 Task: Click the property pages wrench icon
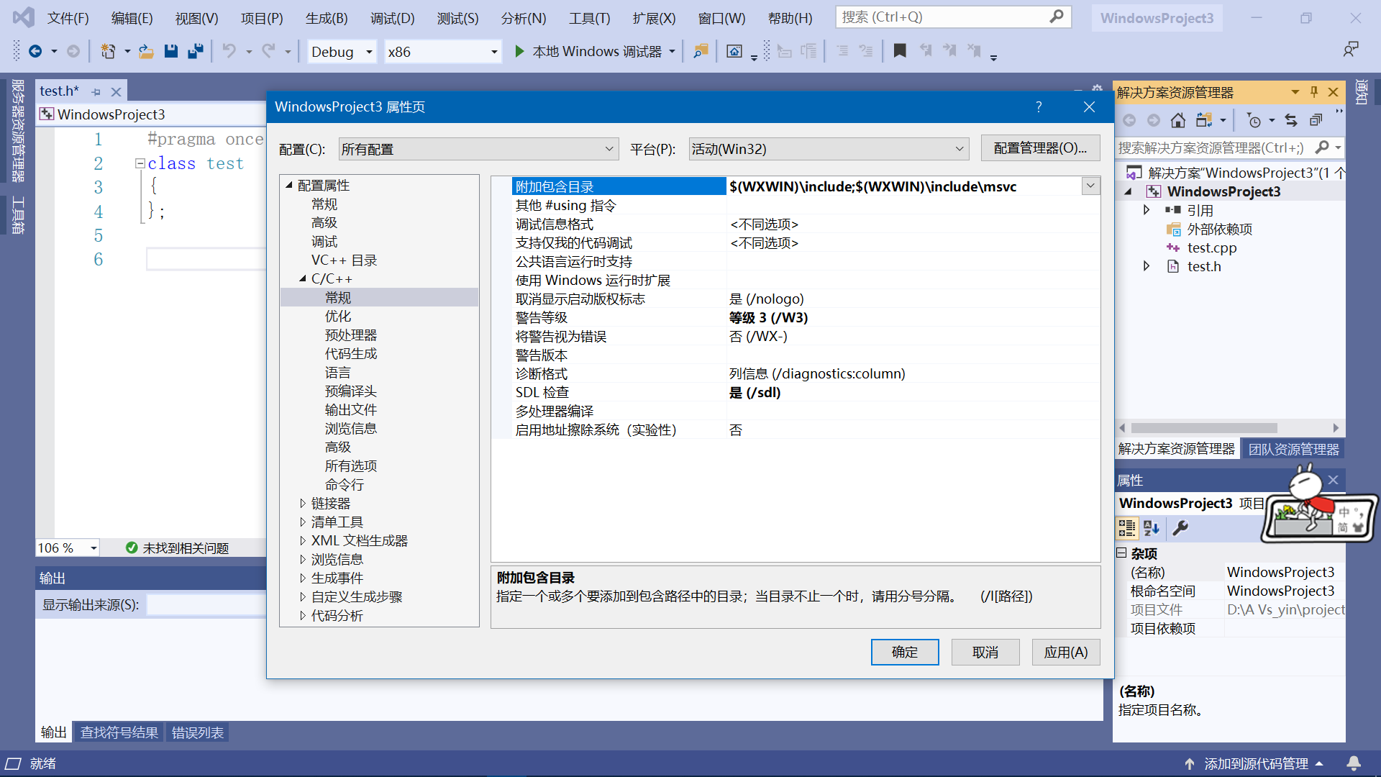(x=1180, y=528)
